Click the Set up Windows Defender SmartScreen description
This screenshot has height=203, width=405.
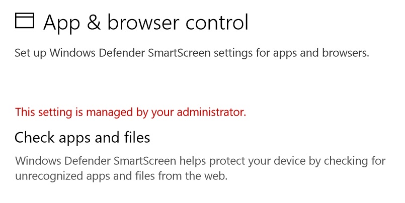tap(192, 53)
